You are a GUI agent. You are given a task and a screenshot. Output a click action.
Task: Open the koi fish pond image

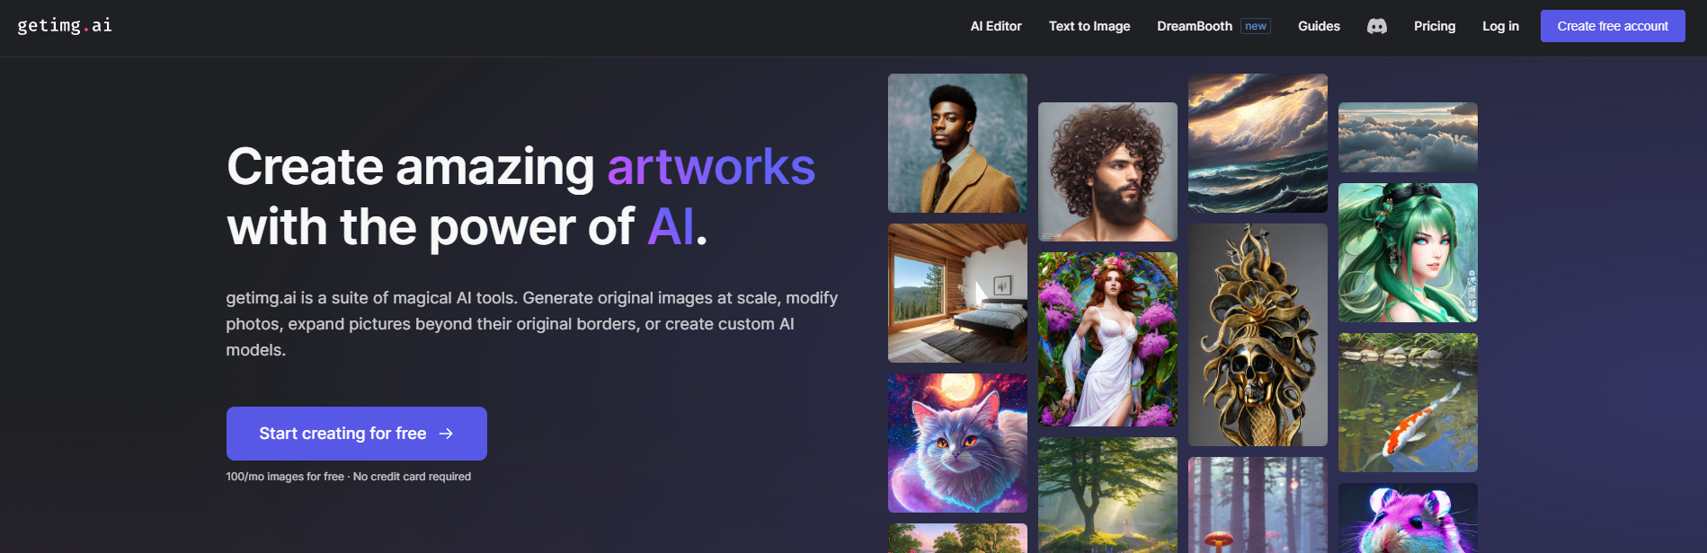1408,402
